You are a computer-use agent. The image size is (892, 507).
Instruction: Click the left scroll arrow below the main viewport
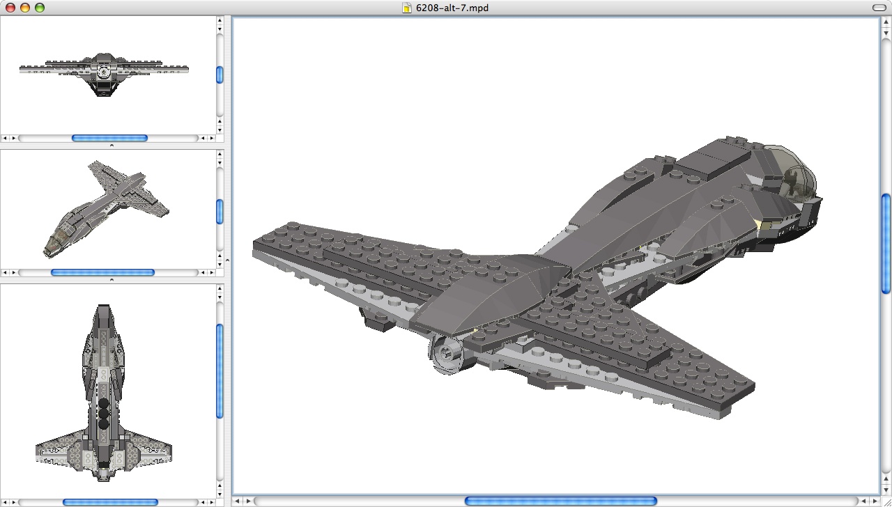tap(238, 501)
